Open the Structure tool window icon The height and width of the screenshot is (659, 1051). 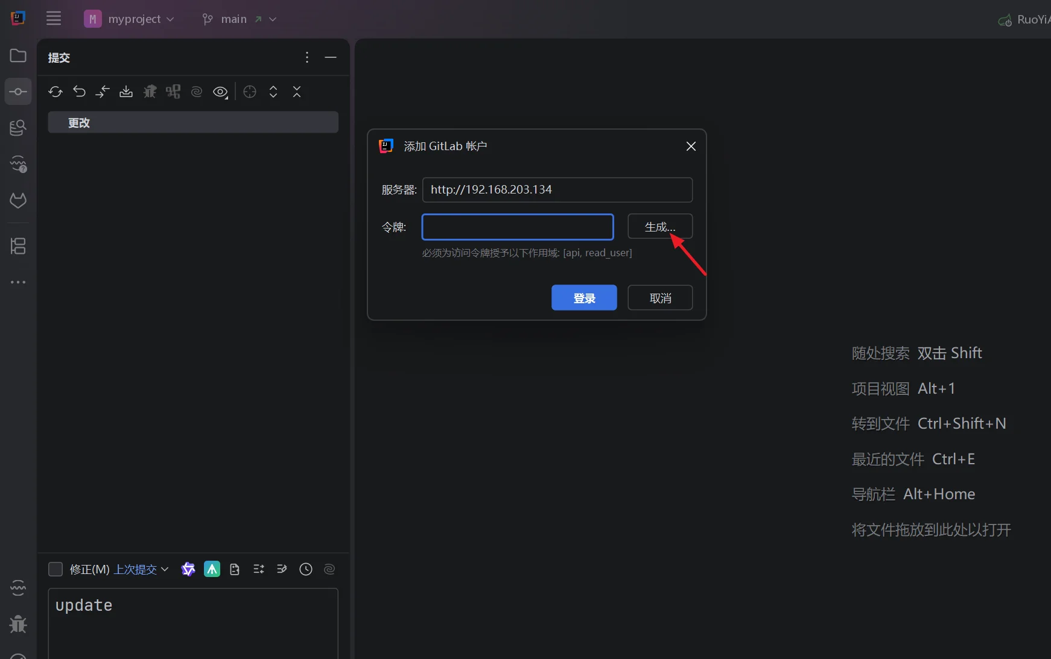tap(18, 246)
